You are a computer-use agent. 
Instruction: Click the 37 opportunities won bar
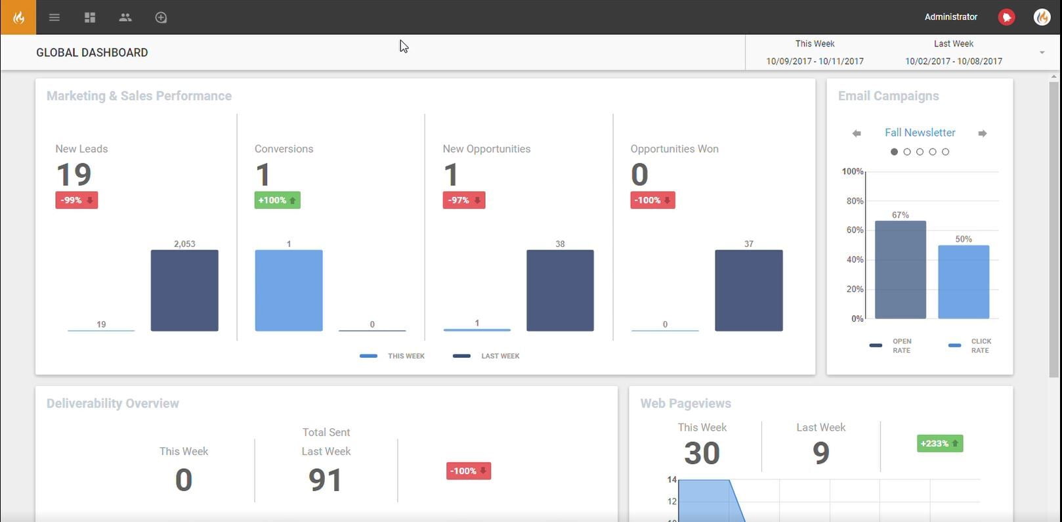(x=749, y=290)
